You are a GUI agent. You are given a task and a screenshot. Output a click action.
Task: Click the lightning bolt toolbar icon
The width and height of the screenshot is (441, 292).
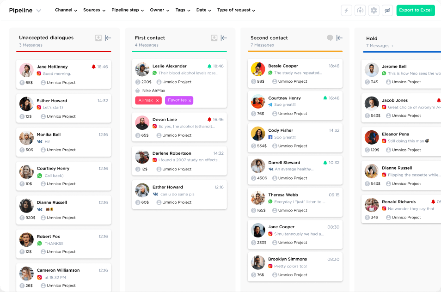coord(346,10)
